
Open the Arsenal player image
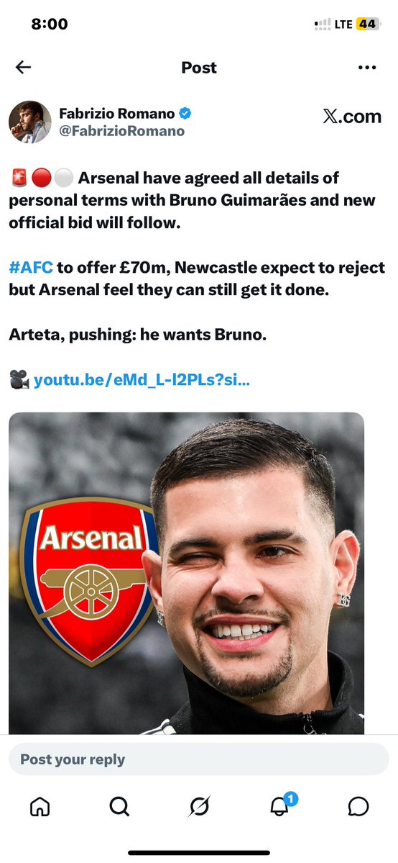coord(186,573)
